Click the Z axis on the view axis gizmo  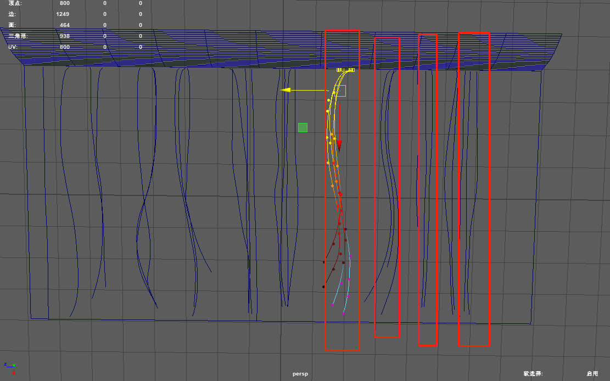tap(5, 365)
